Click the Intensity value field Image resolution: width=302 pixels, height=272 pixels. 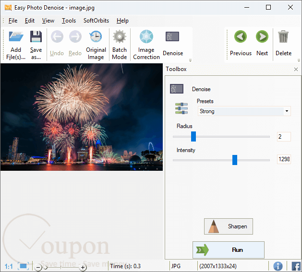284,159
